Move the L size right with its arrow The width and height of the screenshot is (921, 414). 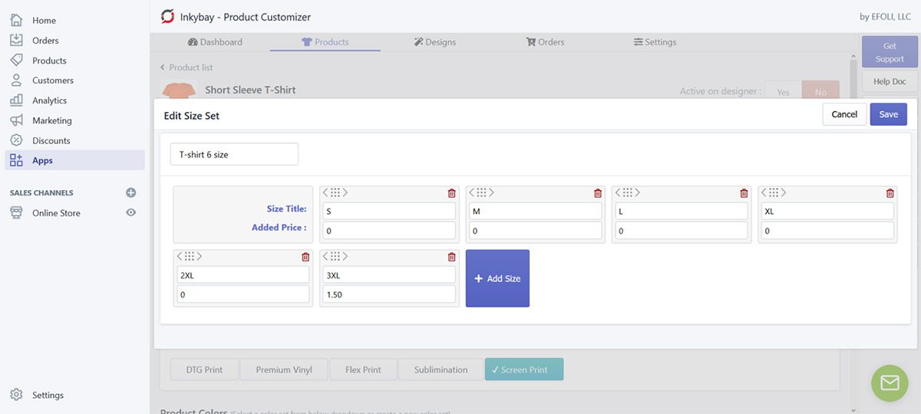coord(637,192)
